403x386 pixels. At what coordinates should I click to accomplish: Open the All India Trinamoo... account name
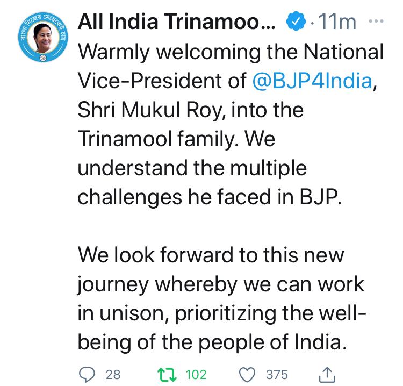click(x=177, y=22)
